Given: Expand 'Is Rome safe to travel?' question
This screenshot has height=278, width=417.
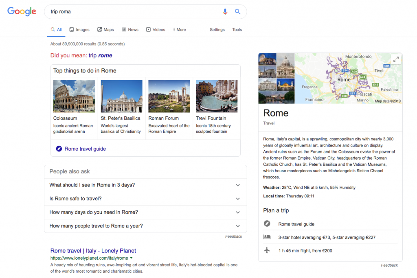Looking at the screenshot, I should (145, 199).
